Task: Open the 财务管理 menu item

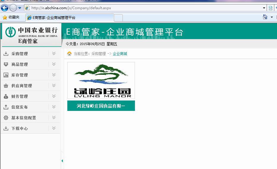Action: [20, 96]
